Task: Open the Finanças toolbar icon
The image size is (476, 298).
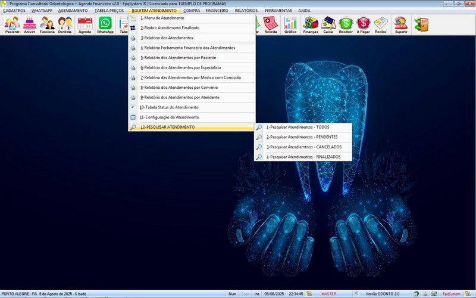Action: (311, 24)
